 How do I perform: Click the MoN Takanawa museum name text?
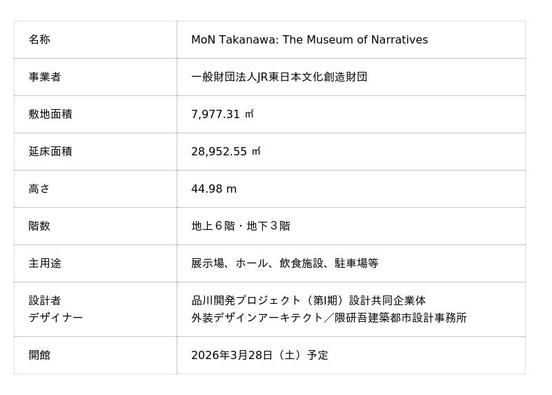tap(309, 40)
